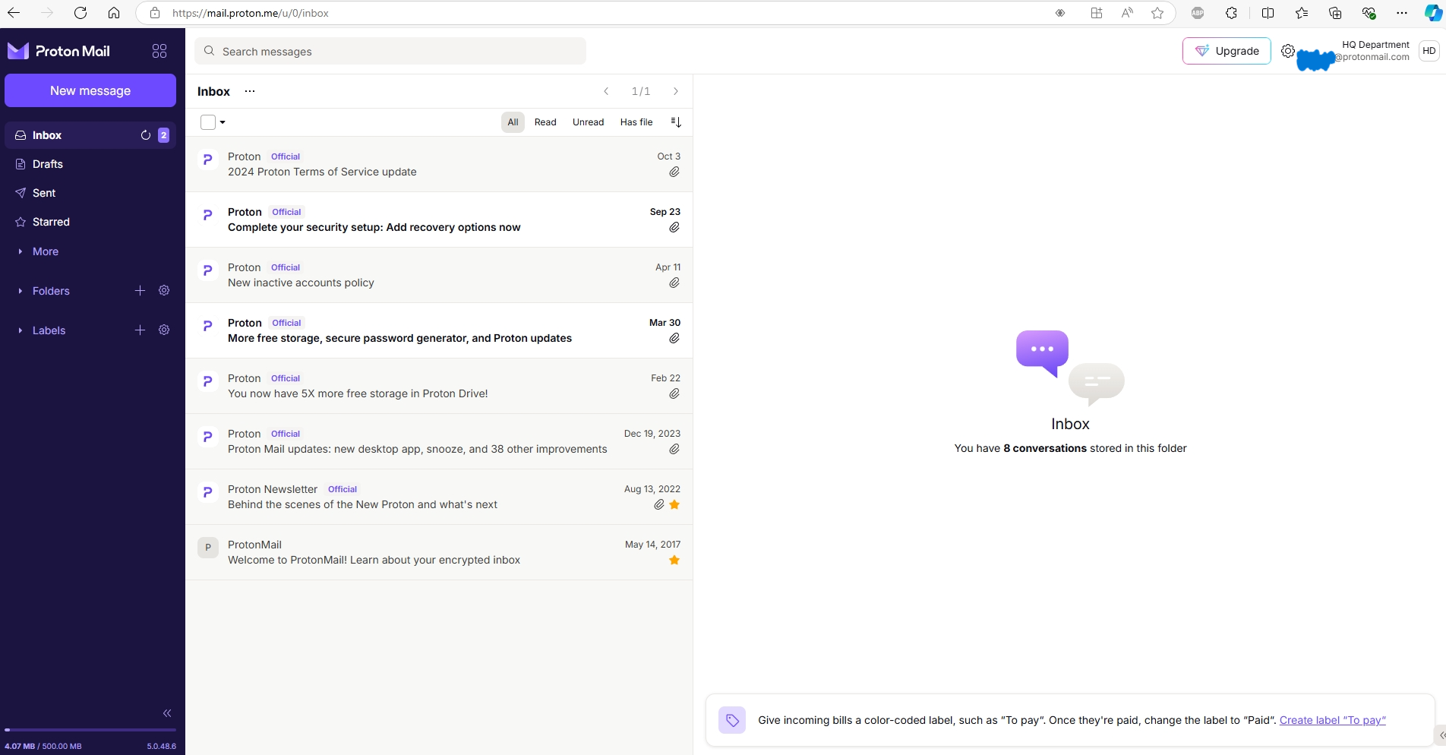Open Inbox three-dot options menu
This screenshot has width=1446, height=755.
pos(250,91)
